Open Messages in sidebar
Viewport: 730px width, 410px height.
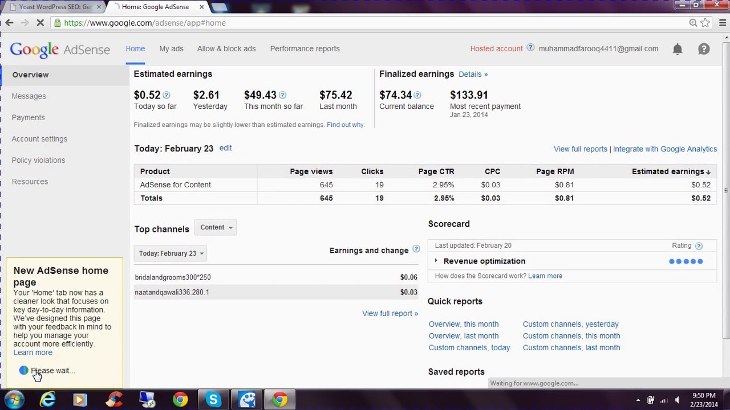29,96
